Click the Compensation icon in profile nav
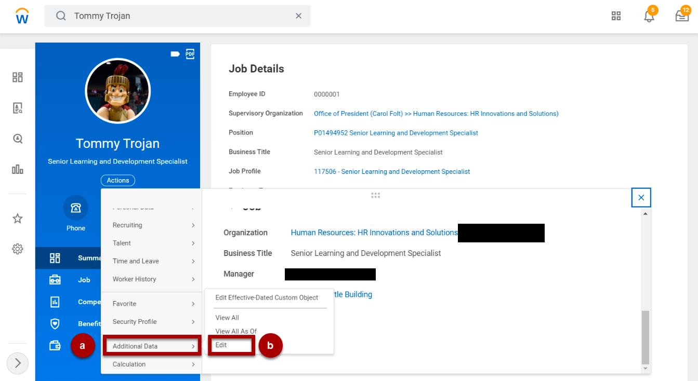 coord(55,302)
